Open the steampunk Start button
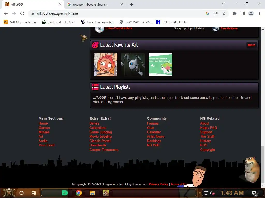The image size is (265, 198). pyautogui.click(x=9, y=193)
